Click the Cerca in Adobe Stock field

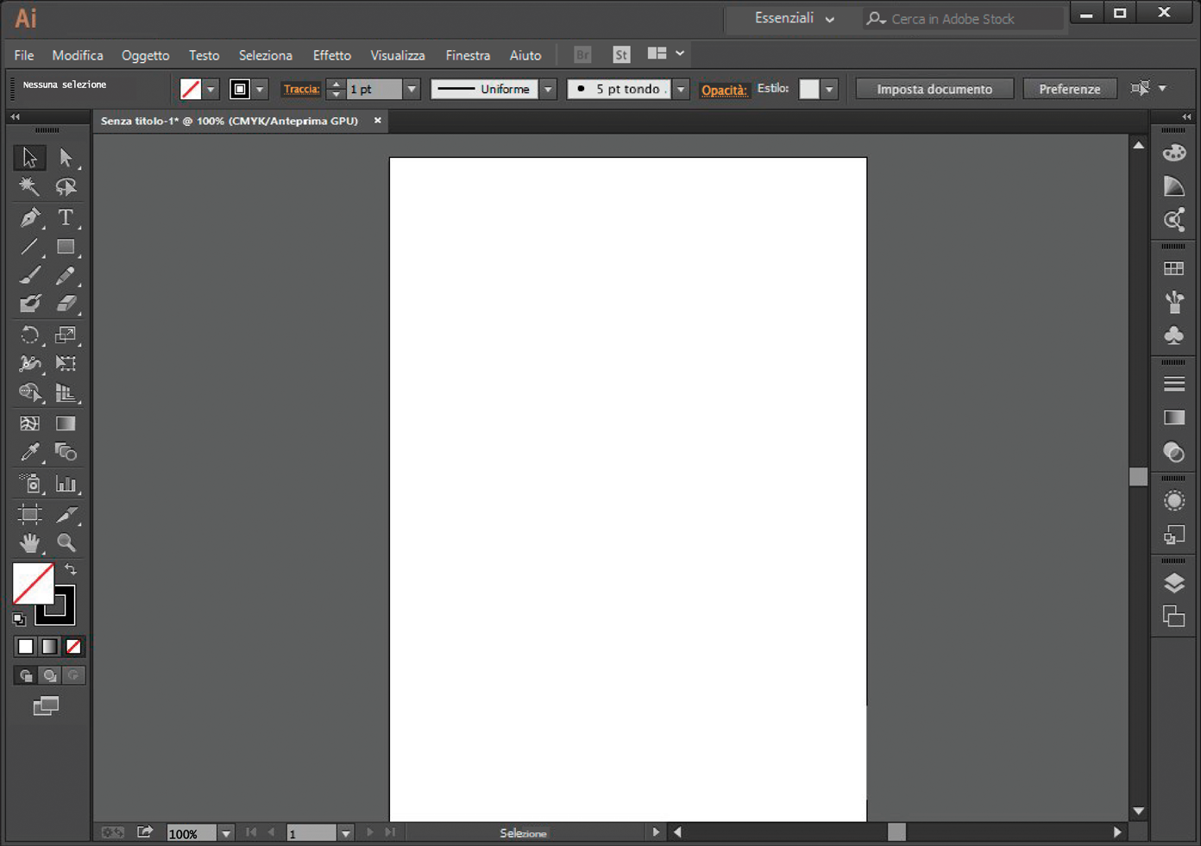[x=963, y=18]
